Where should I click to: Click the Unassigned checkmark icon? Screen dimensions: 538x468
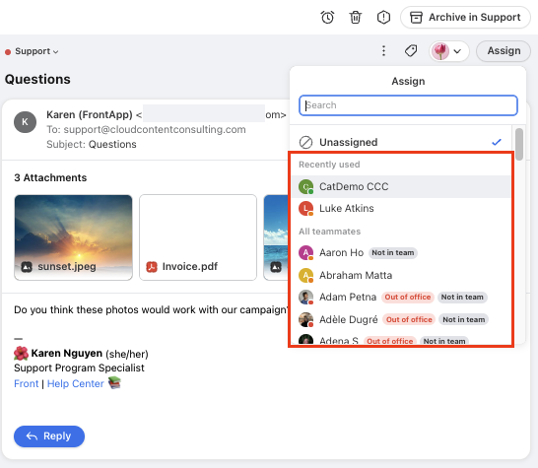(497, 142)
